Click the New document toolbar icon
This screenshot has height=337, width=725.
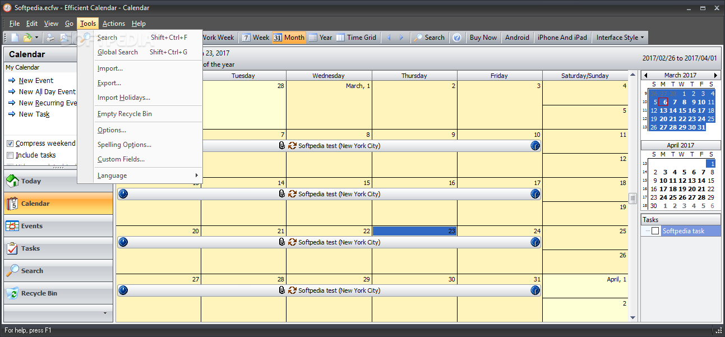coord(15,38)
